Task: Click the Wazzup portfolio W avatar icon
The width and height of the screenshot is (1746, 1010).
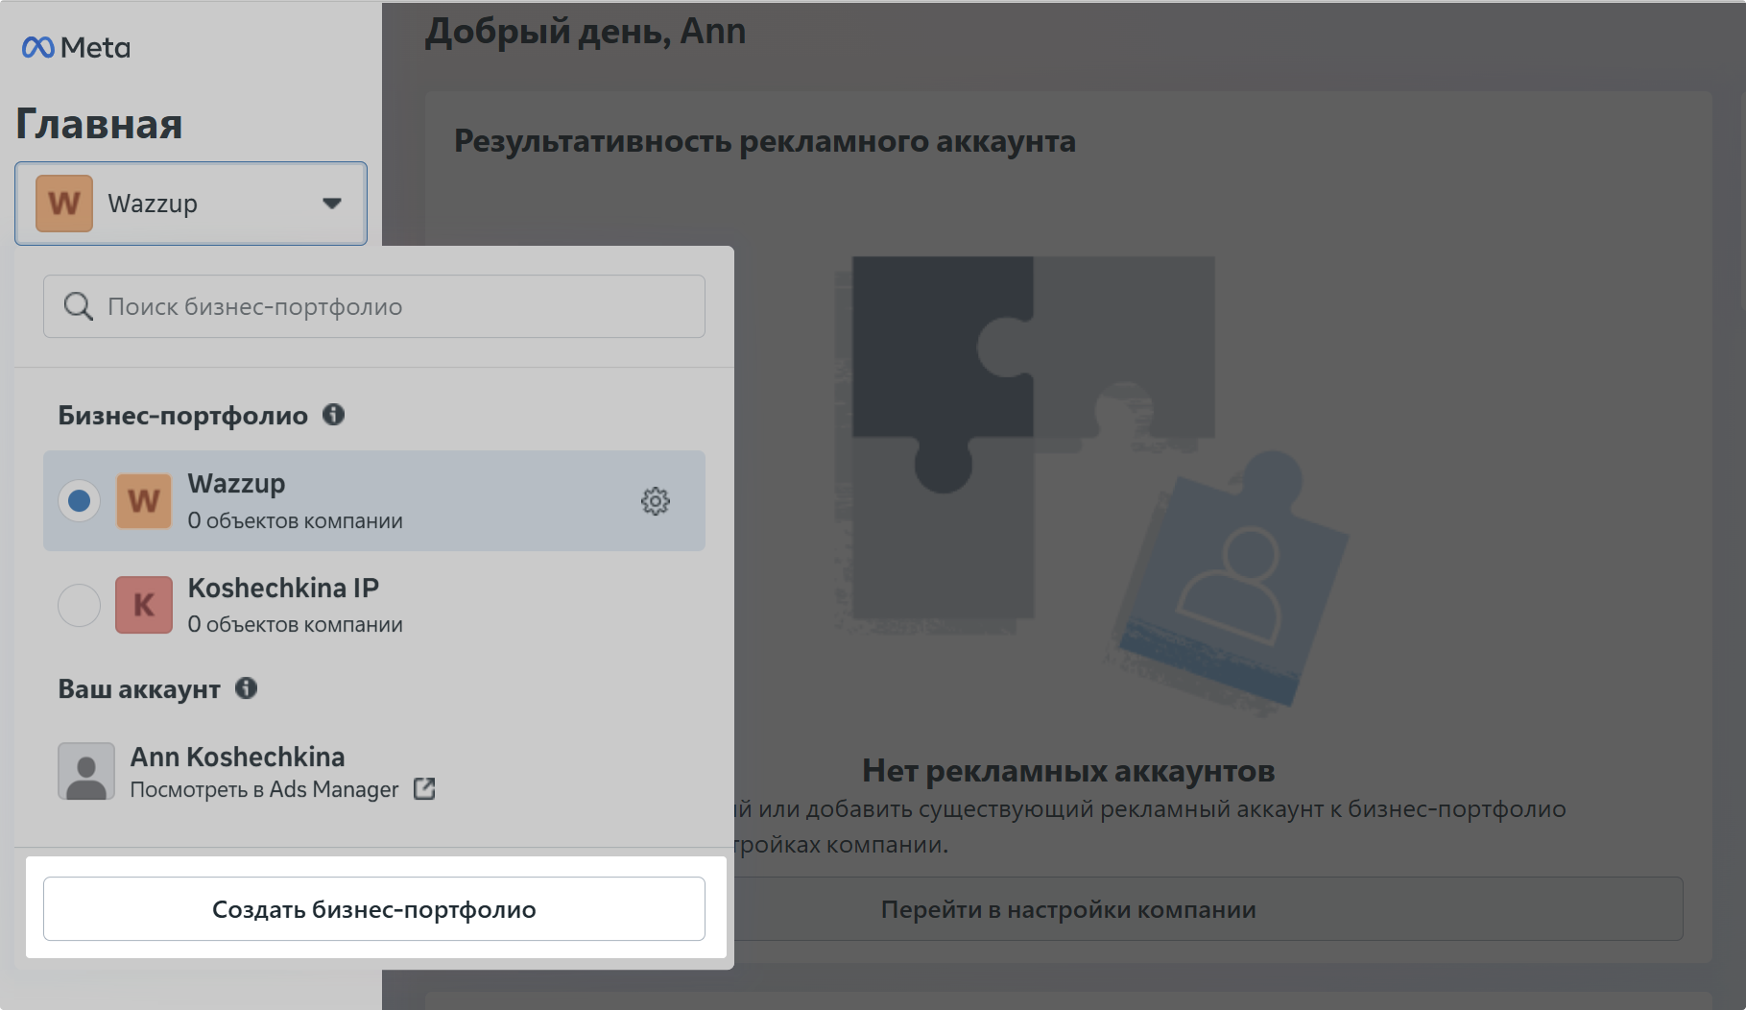Action: pos(144,500)
